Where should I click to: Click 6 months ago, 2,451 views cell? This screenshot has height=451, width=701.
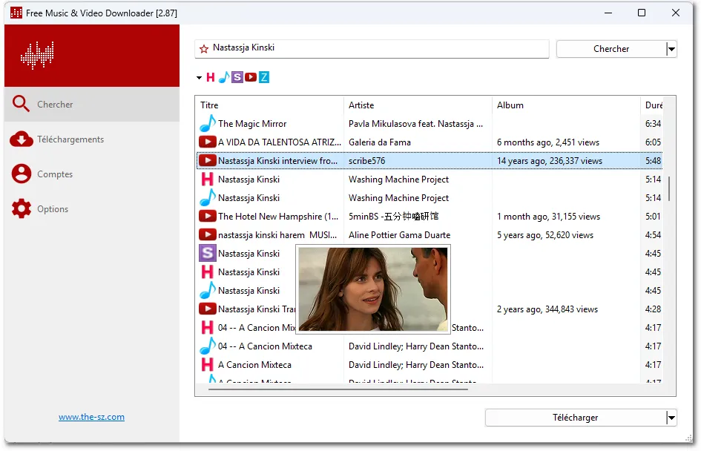pyautogui.click(x=548, y=142)
